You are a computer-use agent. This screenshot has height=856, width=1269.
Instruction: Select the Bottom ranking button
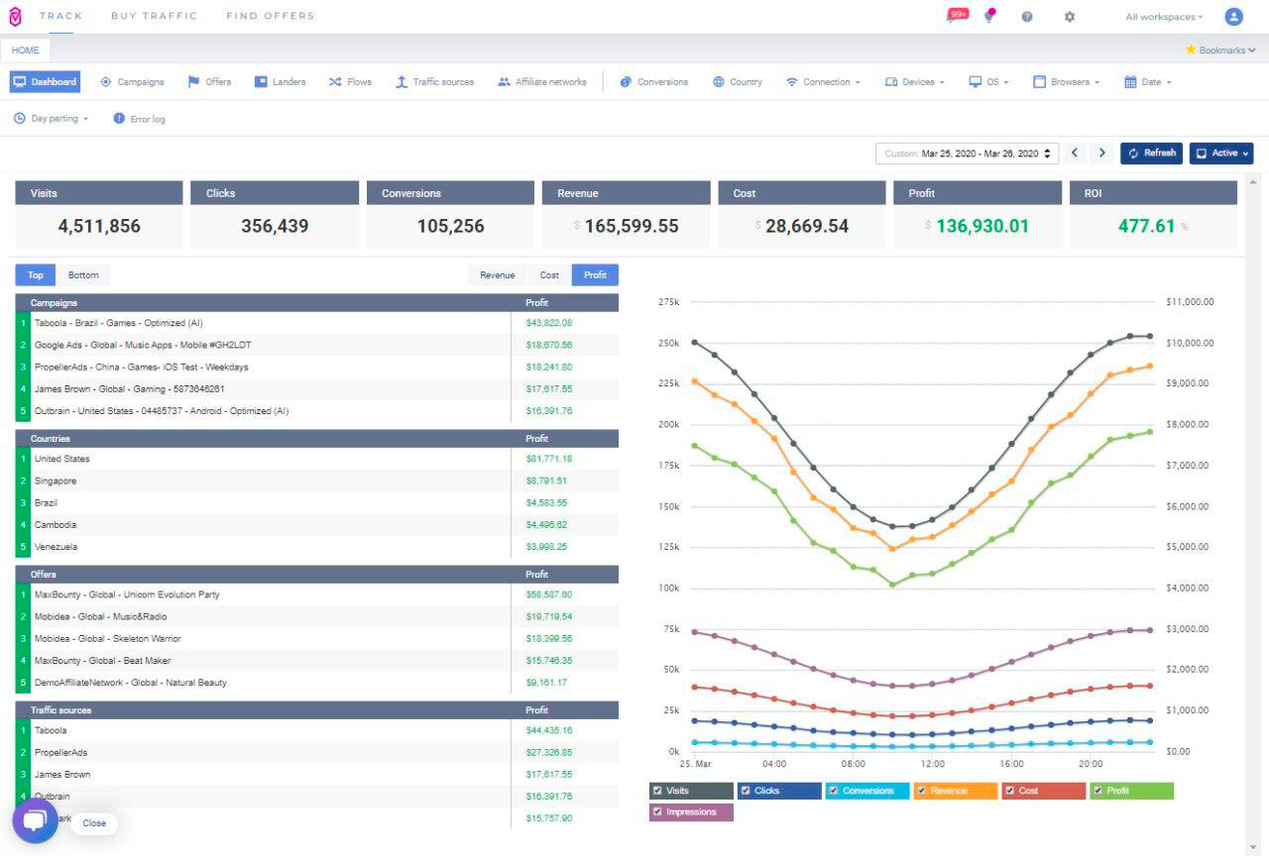point(83,275)
